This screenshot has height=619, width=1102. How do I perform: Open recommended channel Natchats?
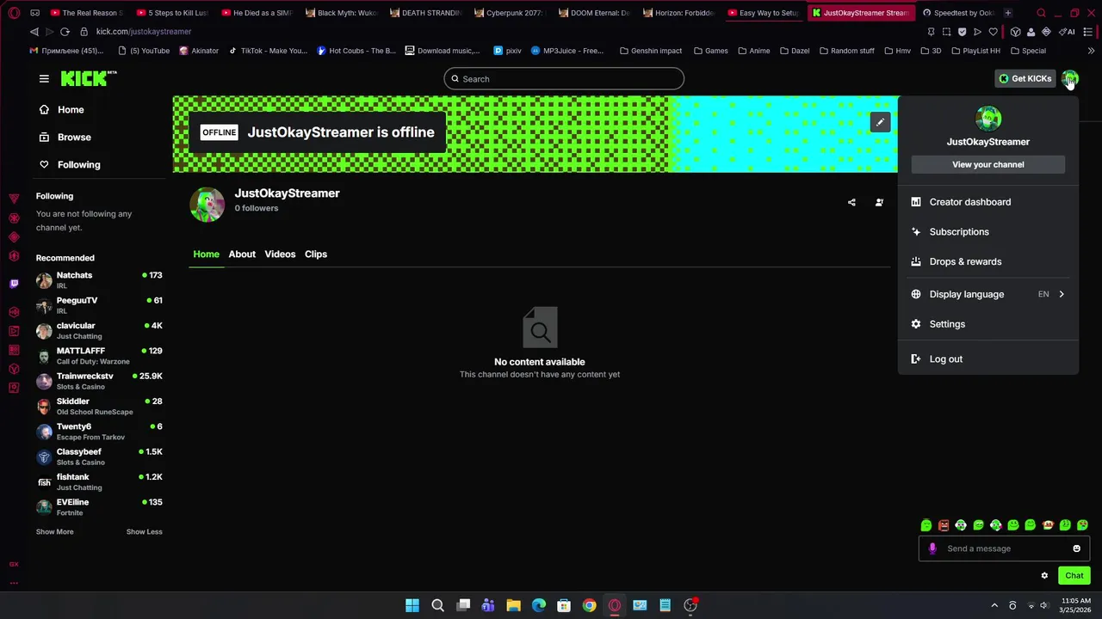[x=99, y=280]
